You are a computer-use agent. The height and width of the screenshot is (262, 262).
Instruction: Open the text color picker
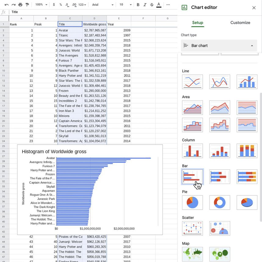[x=159, y=5]
